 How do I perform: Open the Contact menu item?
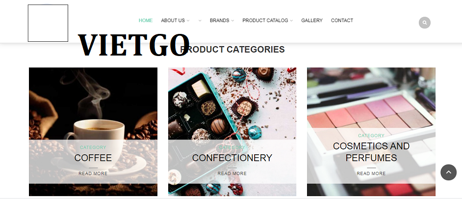(342, 20)
